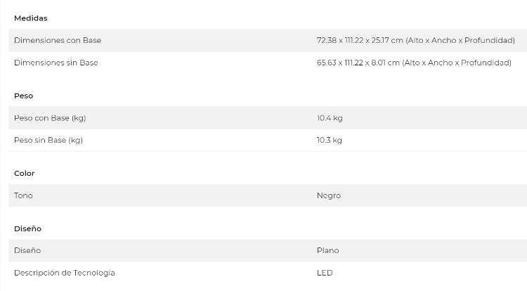Select the Descripción de Tecnología label
The width and height of the screenshot is (527, 291).
pyautogui.click(x=65, y=273)
